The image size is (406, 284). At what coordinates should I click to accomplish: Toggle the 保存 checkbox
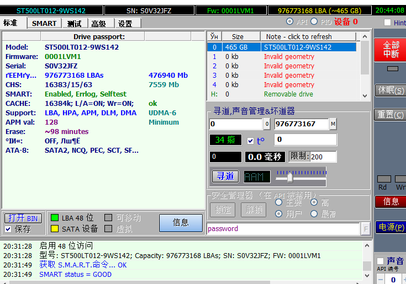[x=8, y=229]
